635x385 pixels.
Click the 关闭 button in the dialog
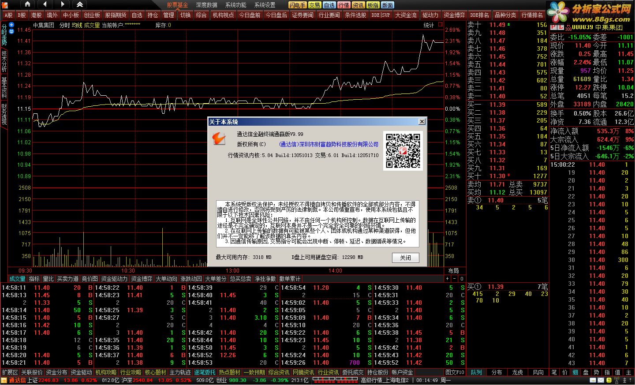[405, 258]
